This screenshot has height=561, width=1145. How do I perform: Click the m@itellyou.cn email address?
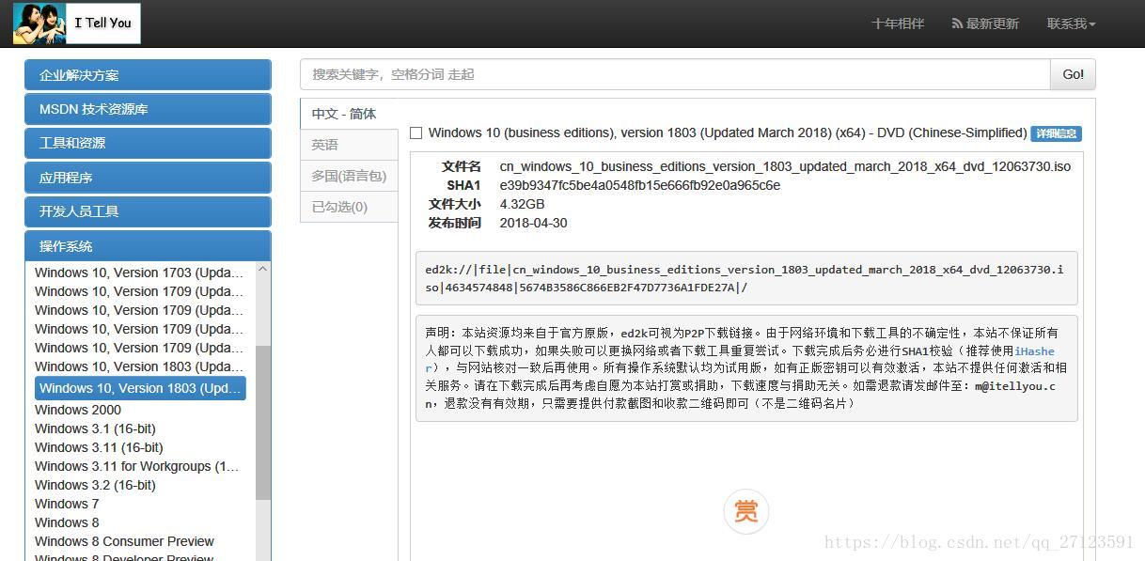point(1015,386)
